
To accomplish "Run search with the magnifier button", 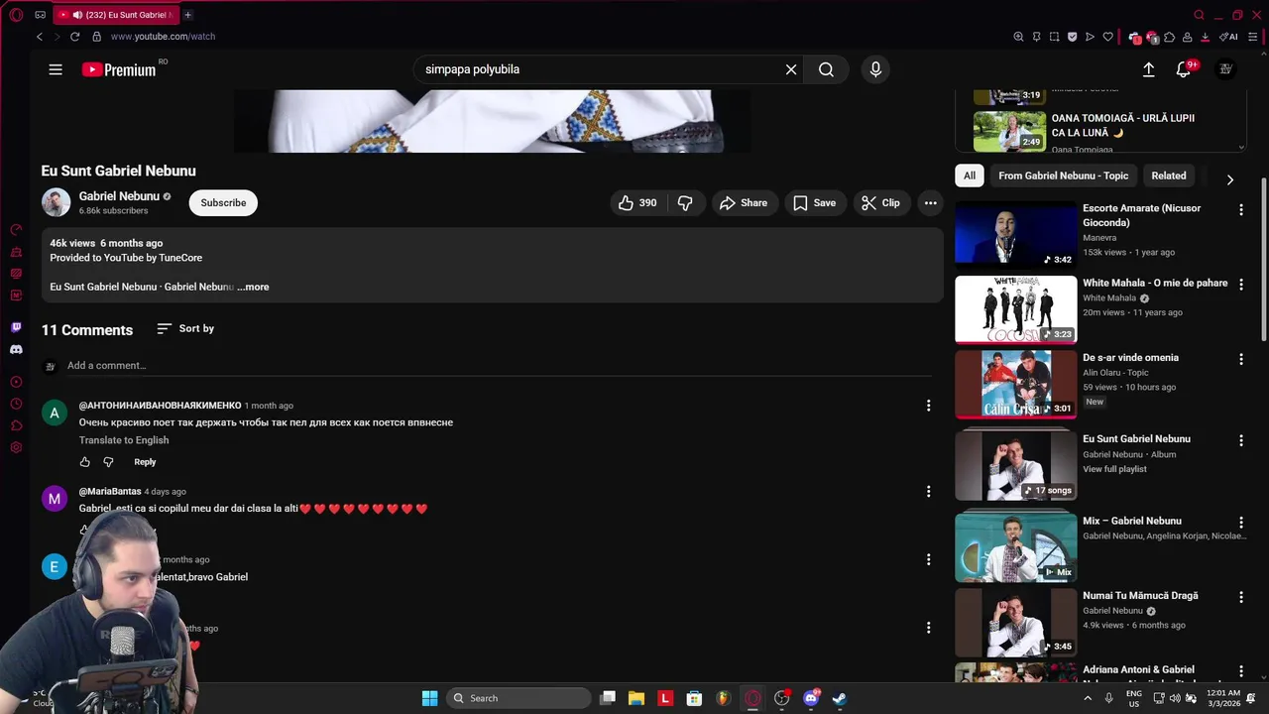I will [826, 69].
